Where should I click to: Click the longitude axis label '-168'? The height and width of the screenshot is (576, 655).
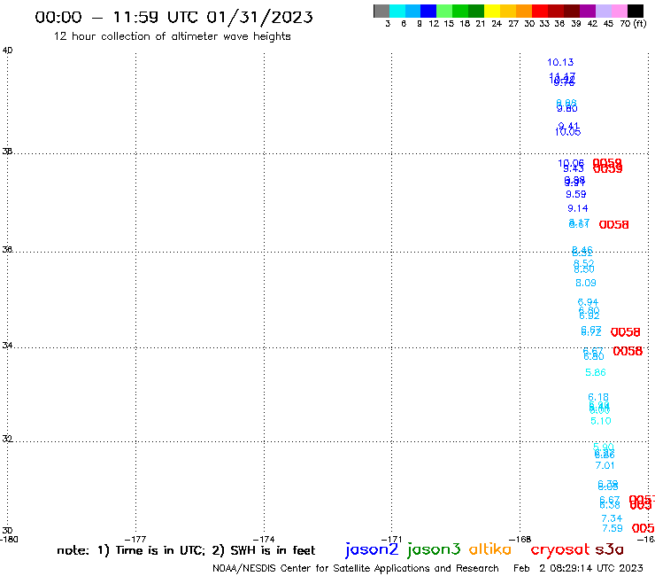520,539
